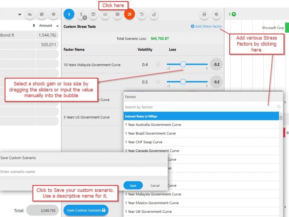The image size is (289, 217).
Task: Select the grid layout icon
Action: 117,14
